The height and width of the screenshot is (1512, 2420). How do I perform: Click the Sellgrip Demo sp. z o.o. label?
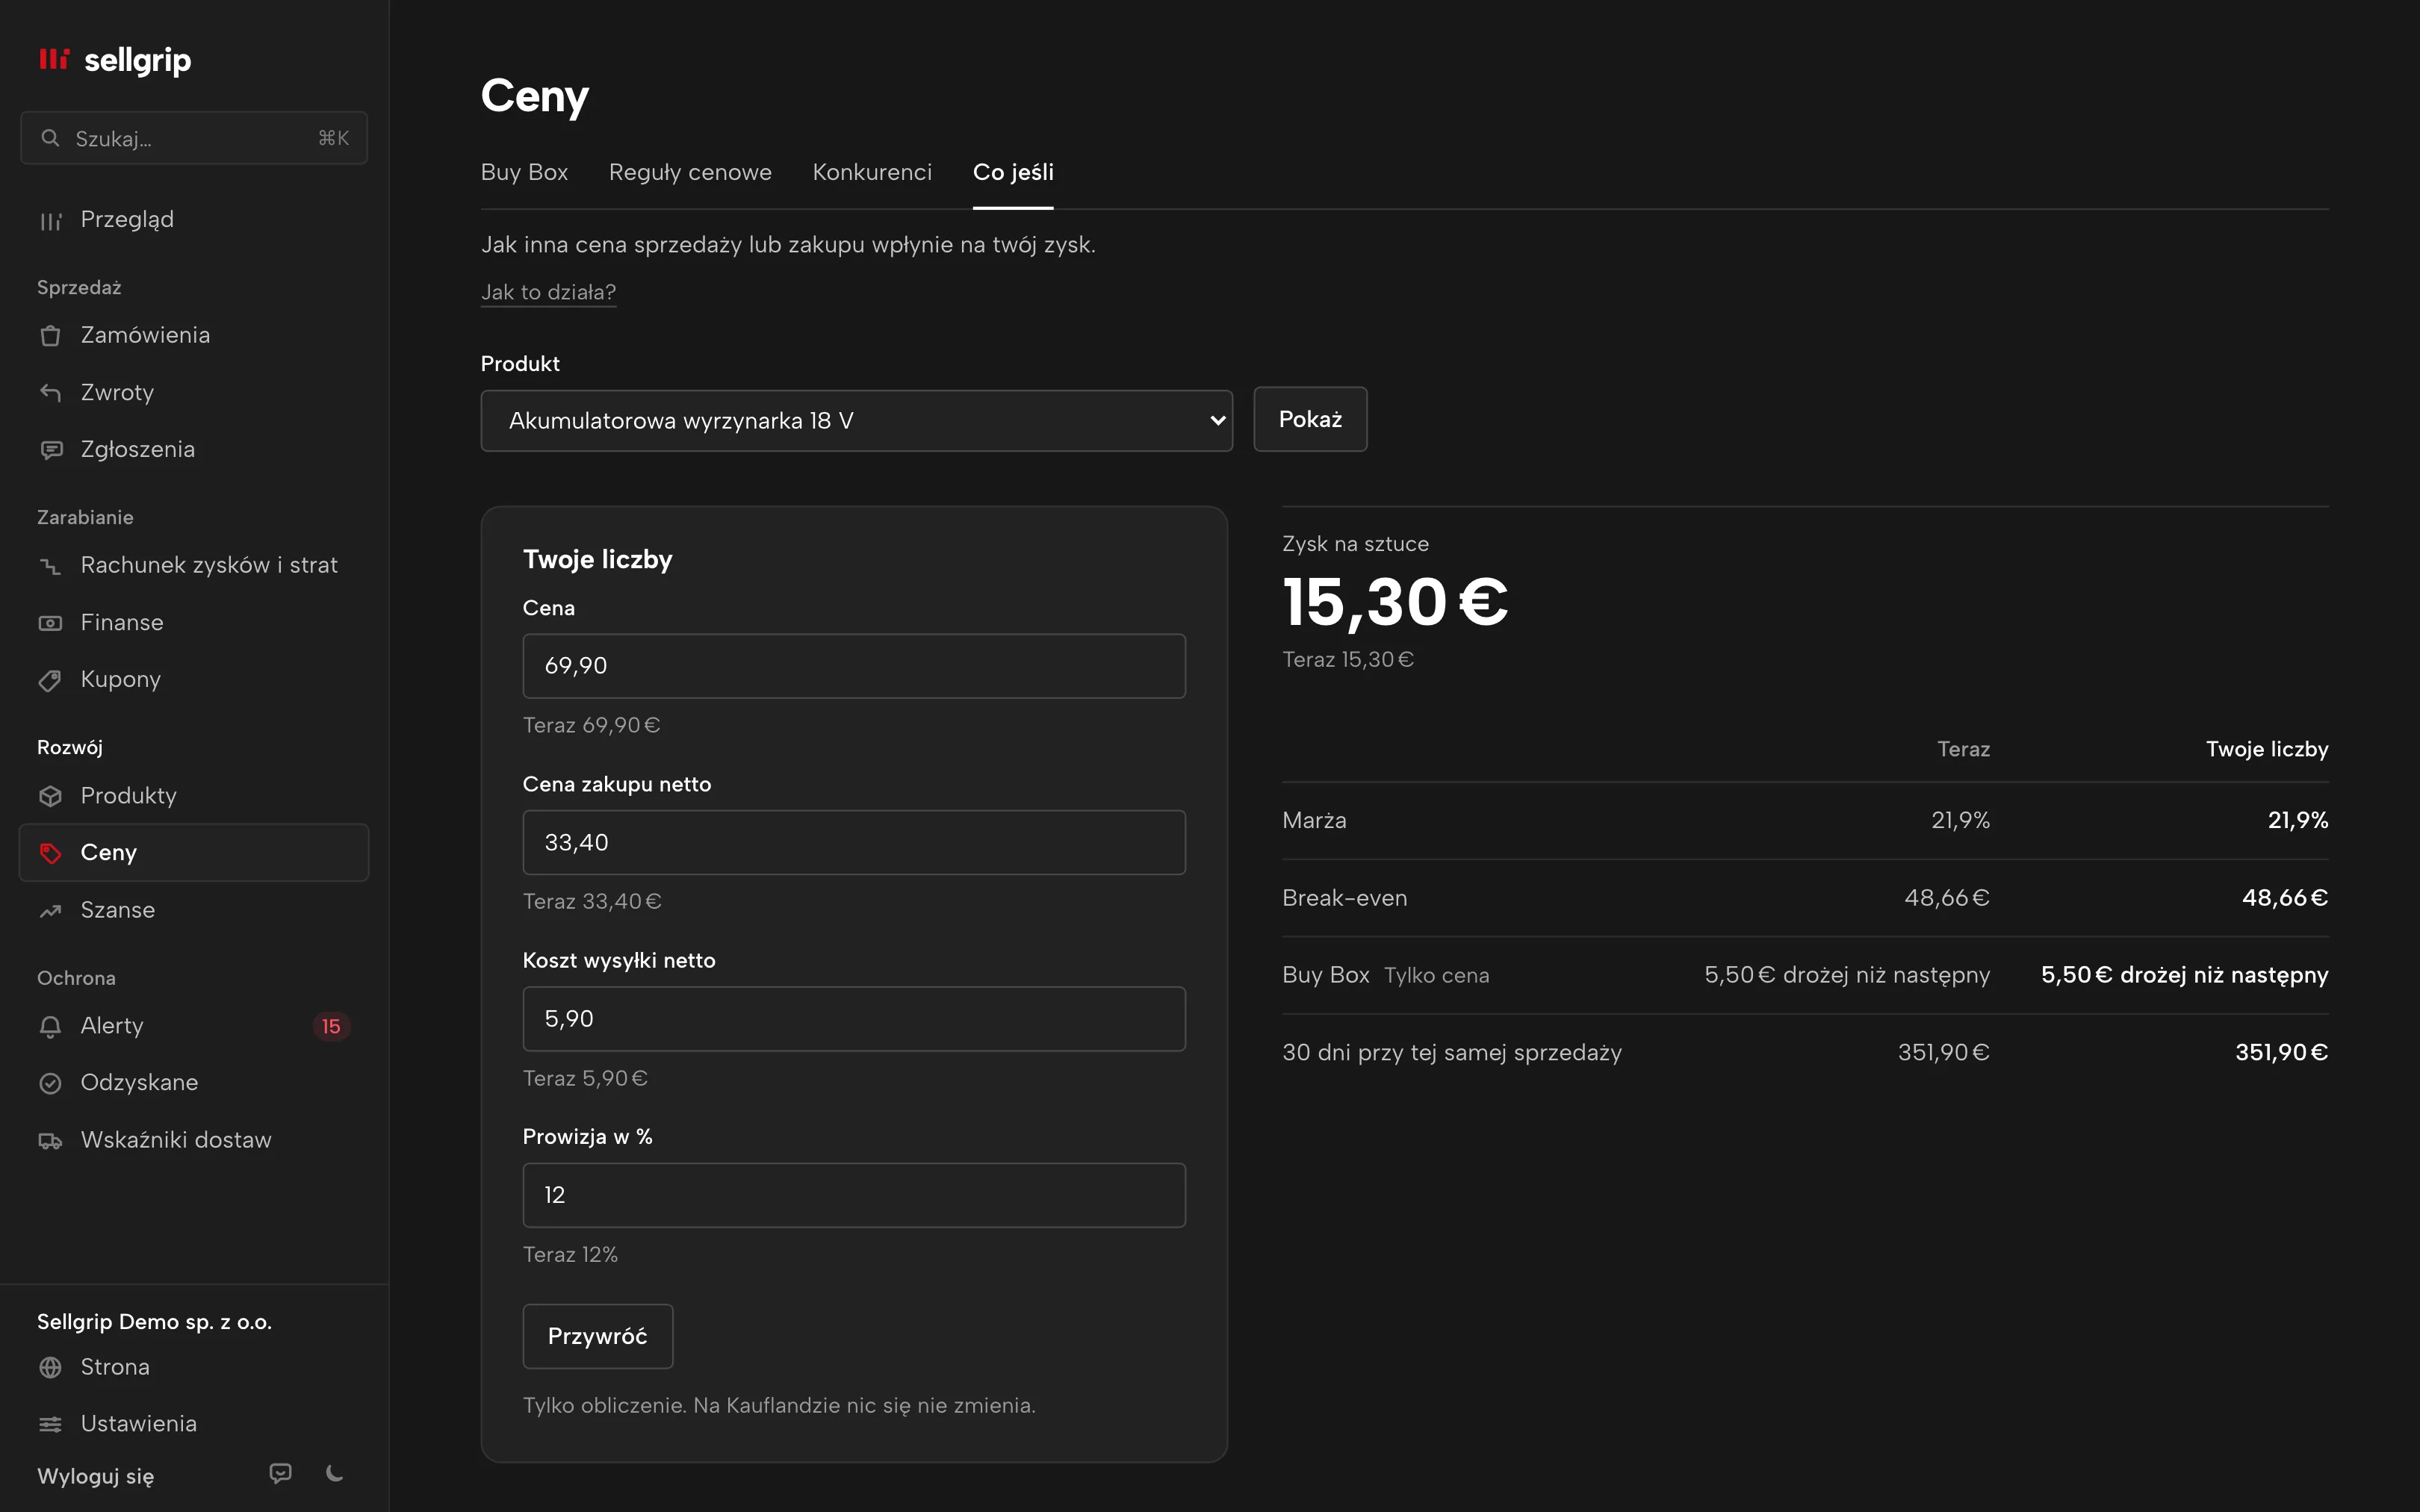point(154,1322)
